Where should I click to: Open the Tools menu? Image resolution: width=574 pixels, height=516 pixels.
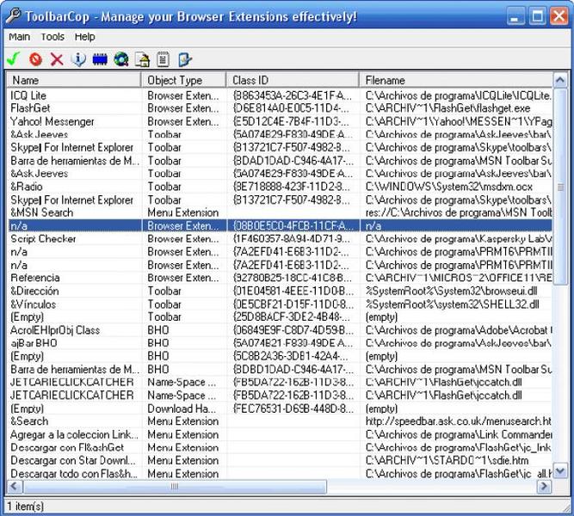click(x=52, y=37)
